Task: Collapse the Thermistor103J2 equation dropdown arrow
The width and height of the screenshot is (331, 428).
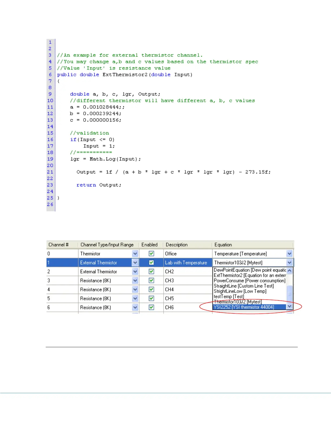Action: (x=290, y=263)
